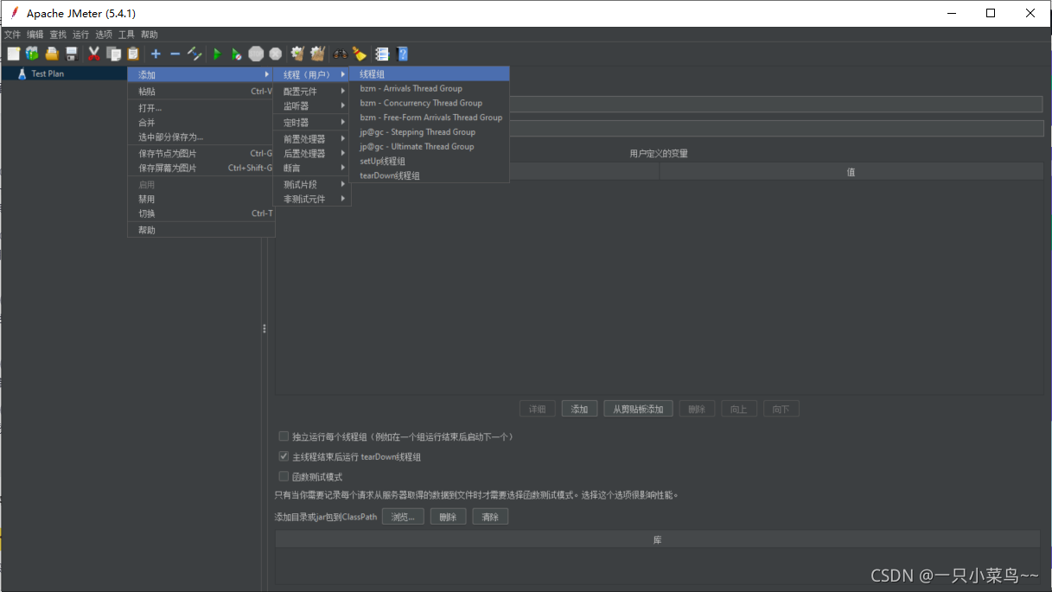Click the 浏览... button
The width and height of the screenshot is (1052, 592).
(403, 517)
